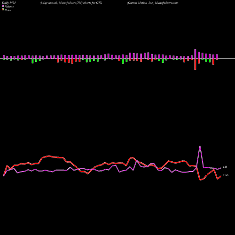Click the tallest magenta volume spike peak
235x235 pixels.
200,146
